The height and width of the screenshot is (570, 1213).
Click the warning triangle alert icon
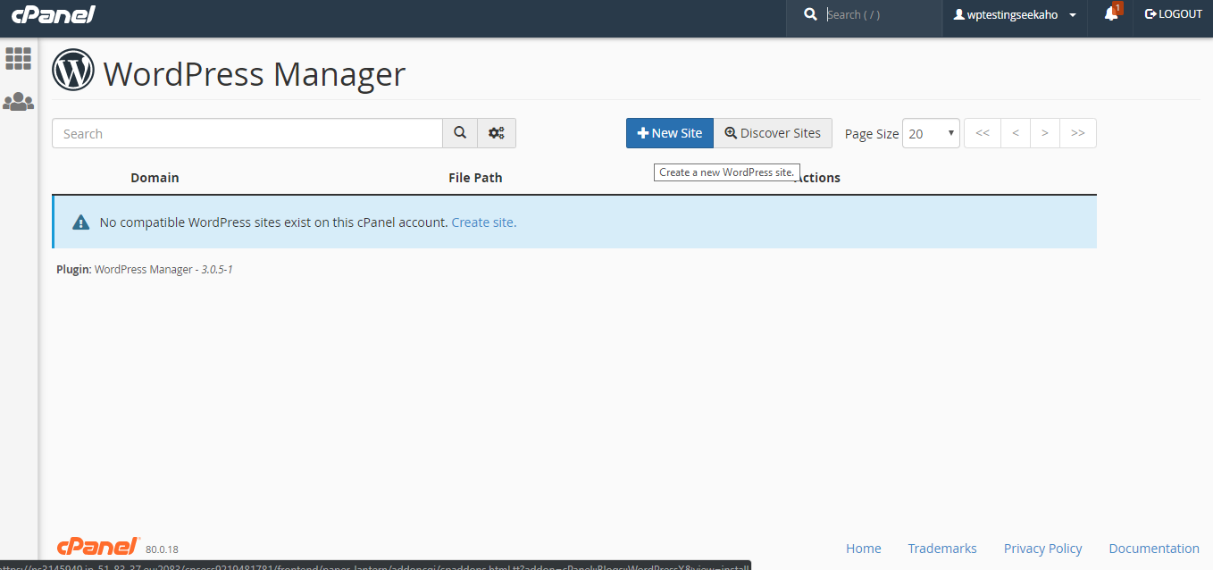pyautogui.click(x=81, y=222)
